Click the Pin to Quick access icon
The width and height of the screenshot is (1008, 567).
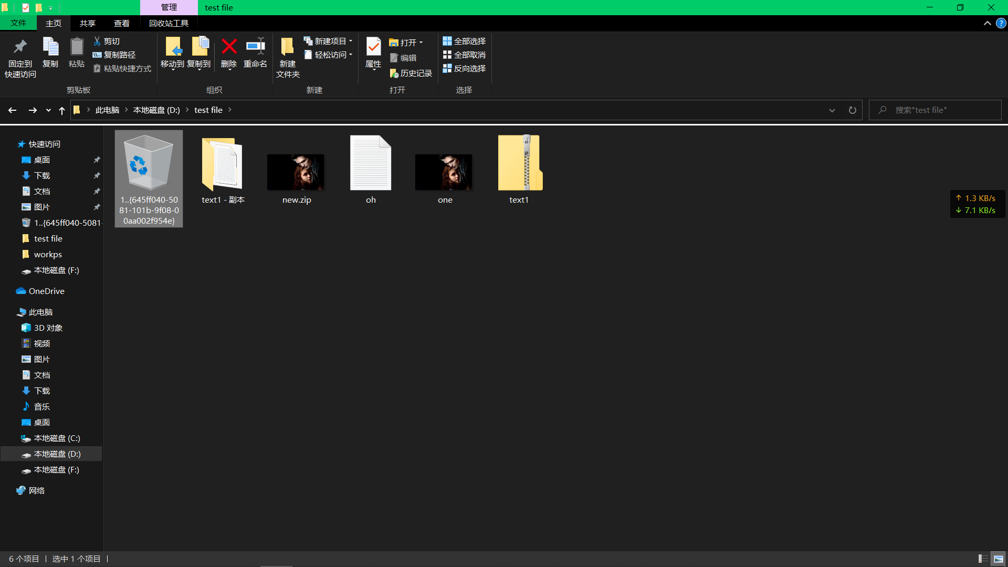20,47
